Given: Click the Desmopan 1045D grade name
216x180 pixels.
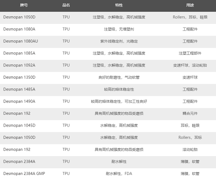Looking at the screenshot, I should point(19,126).
